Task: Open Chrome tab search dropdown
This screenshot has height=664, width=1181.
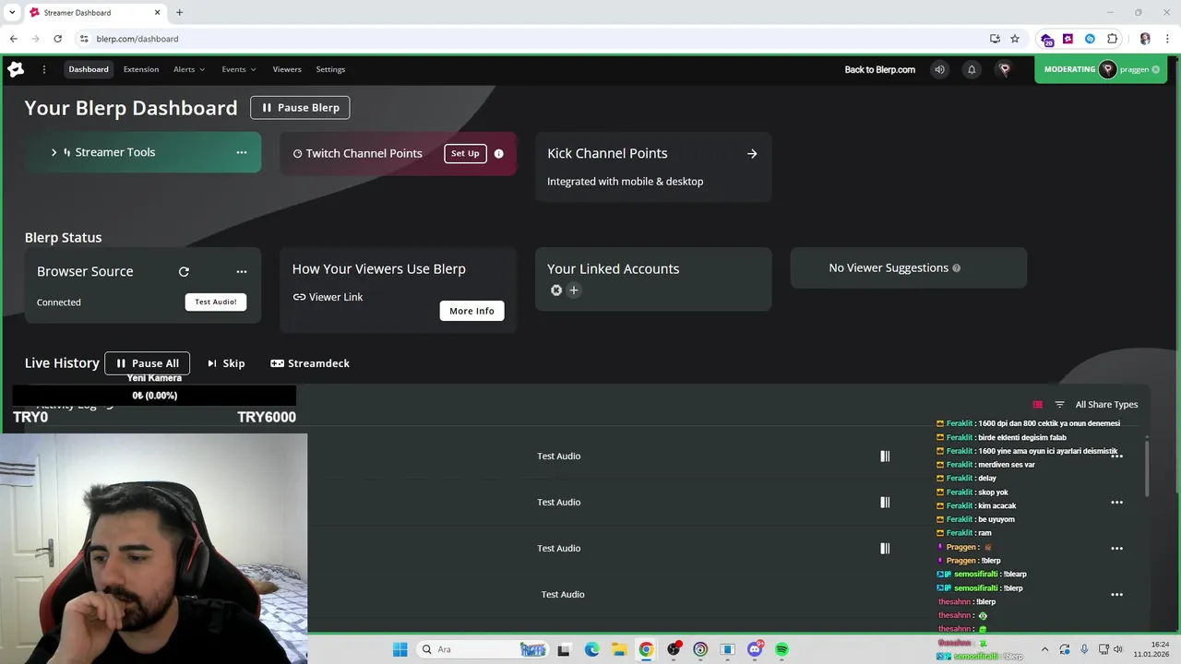Action: click(x=12, y=12)
